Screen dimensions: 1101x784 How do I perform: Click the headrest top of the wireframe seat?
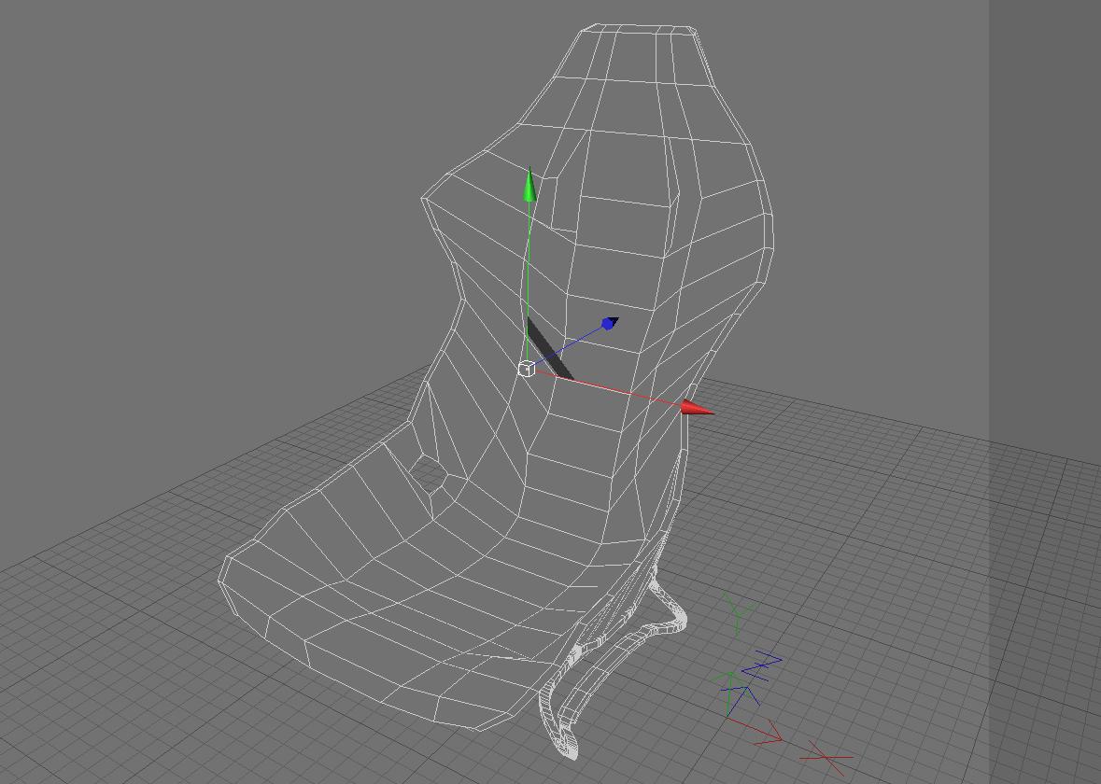(x=639, y=30)
